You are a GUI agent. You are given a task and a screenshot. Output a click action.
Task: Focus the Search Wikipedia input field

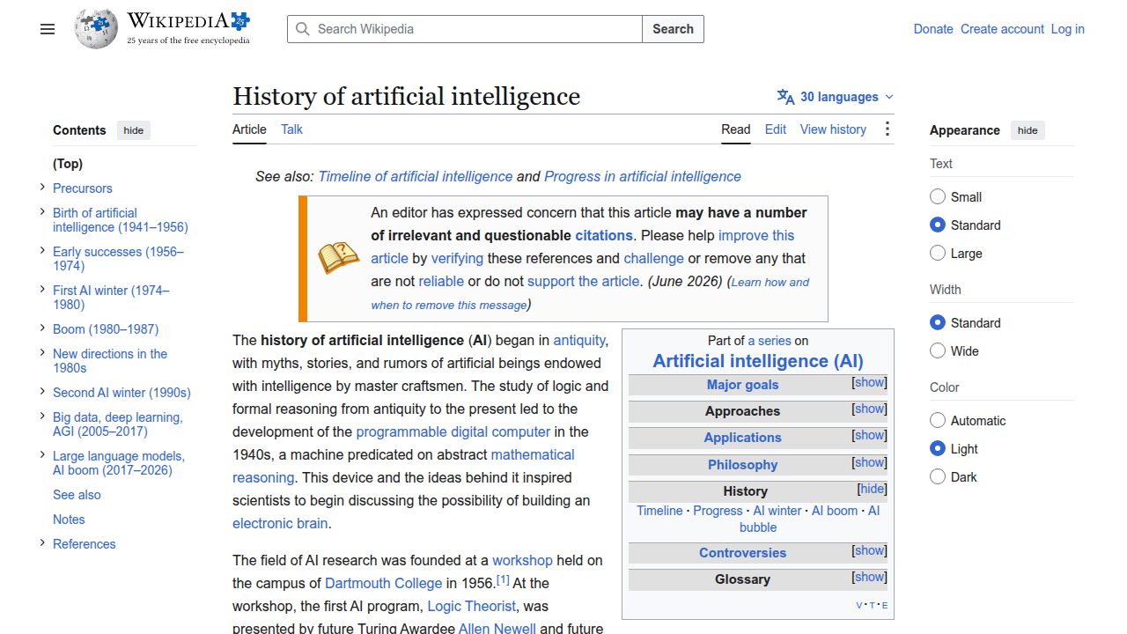465,29
